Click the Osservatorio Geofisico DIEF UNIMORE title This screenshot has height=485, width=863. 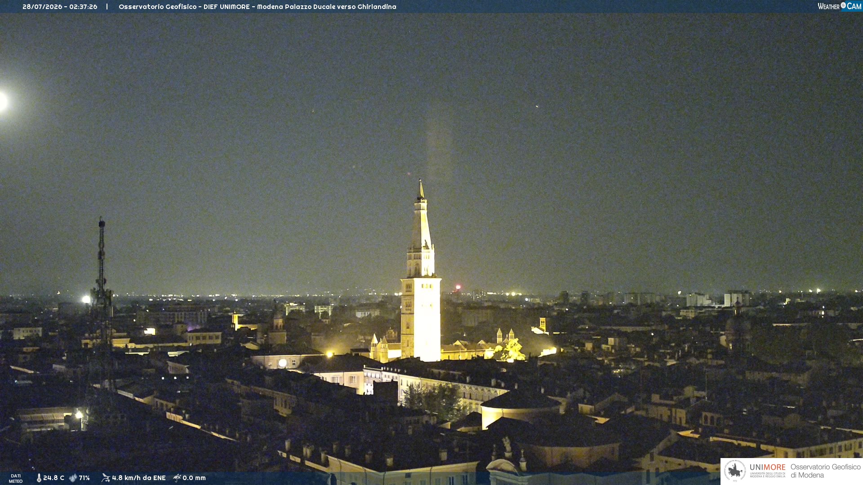click(x=258, y=7)
